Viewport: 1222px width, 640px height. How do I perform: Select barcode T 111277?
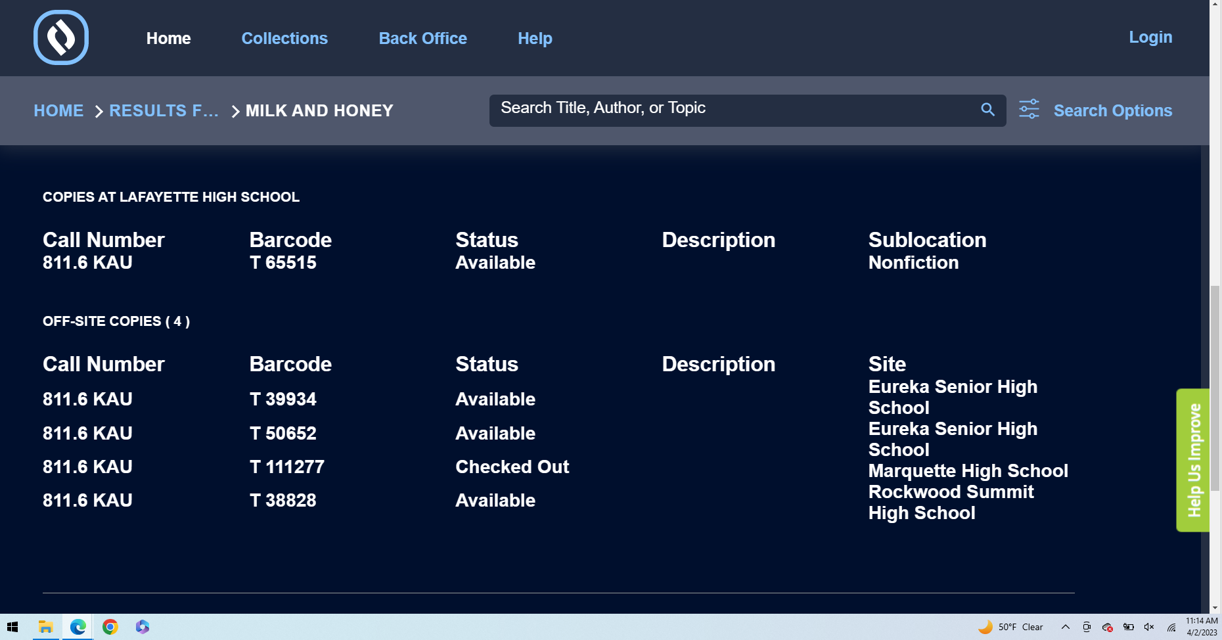coord(286,467)
